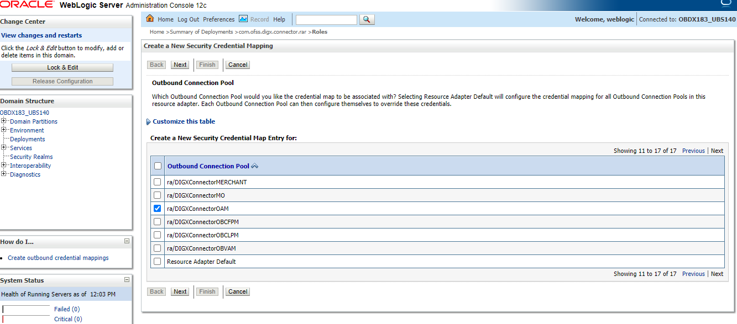Click Next paging link above table
Viewport: 737px width, 324px height.
coord(717,151)
